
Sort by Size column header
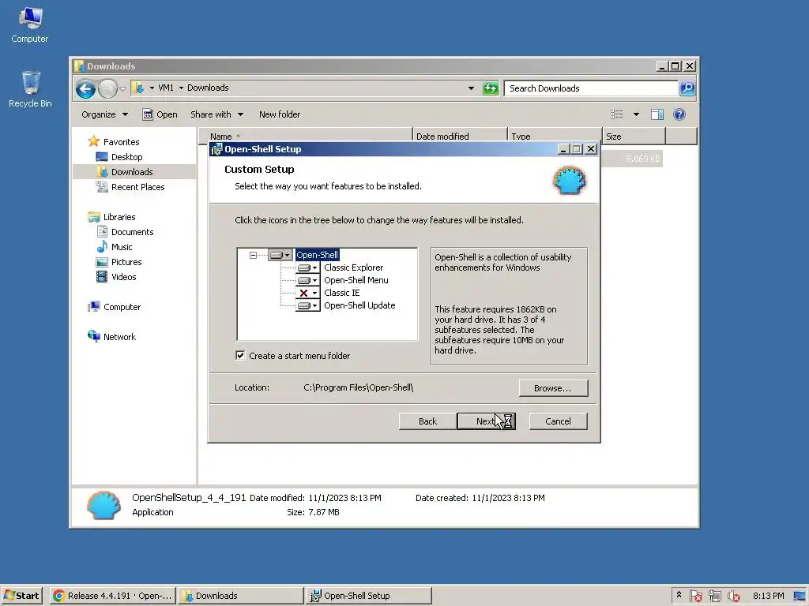tap(634, 137)
